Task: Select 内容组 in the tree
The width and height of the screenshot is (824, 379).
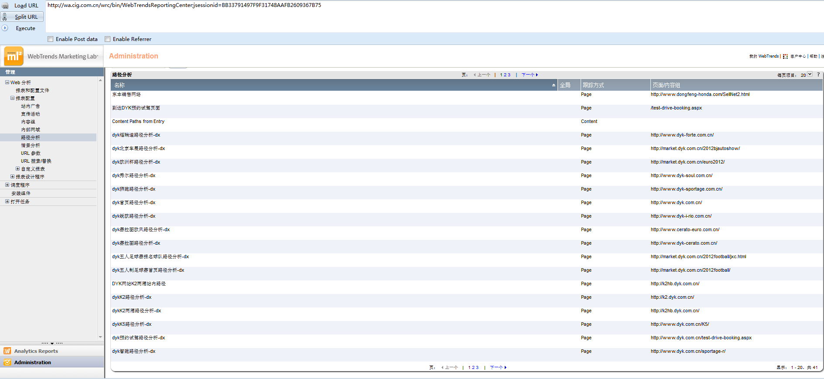Action: tap(28, 122)
